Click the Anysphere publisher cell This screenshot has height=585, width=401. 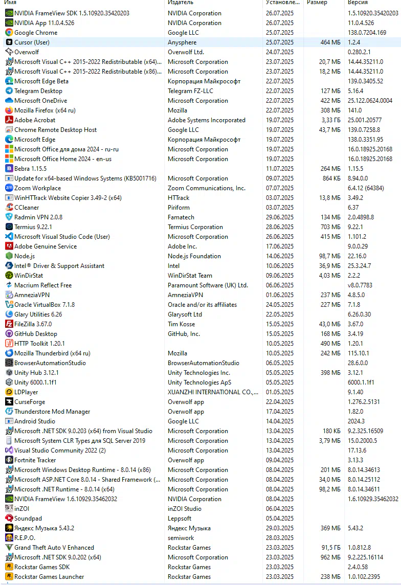point(182,42)
